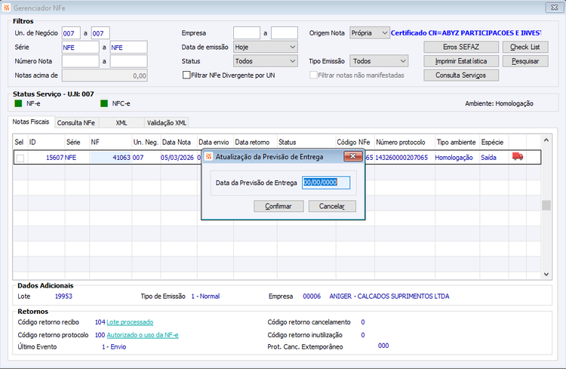
Task: Click the Série column header
Action: tap(77, 143)
